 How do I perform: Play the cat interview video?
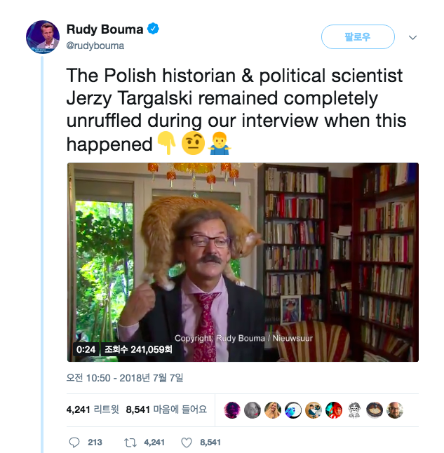click(x=243, y=262)
